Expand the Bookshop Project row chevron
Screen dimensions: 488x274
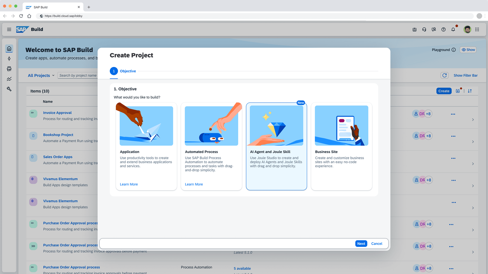pos(473,142)
